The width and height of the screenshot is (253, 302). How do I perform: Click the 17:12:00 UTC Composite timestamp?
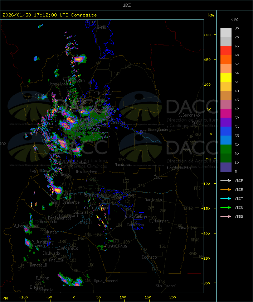49,15
